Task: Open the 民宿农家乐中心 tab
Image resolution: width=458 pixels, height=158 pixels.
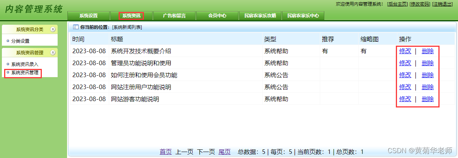Action: [303, 16]
